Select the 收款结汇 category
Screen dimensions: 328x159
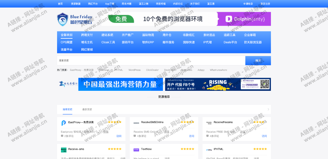click(189, 35)
